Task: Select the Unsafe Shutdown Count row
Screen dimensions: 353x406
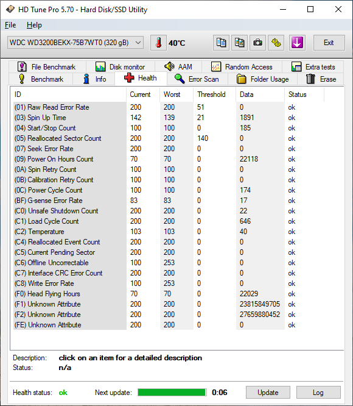Action: pos(169,211)
